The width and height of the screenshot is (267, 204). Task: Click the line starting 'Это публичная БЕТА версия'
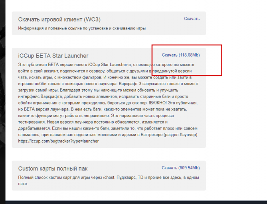click(106, 65)
